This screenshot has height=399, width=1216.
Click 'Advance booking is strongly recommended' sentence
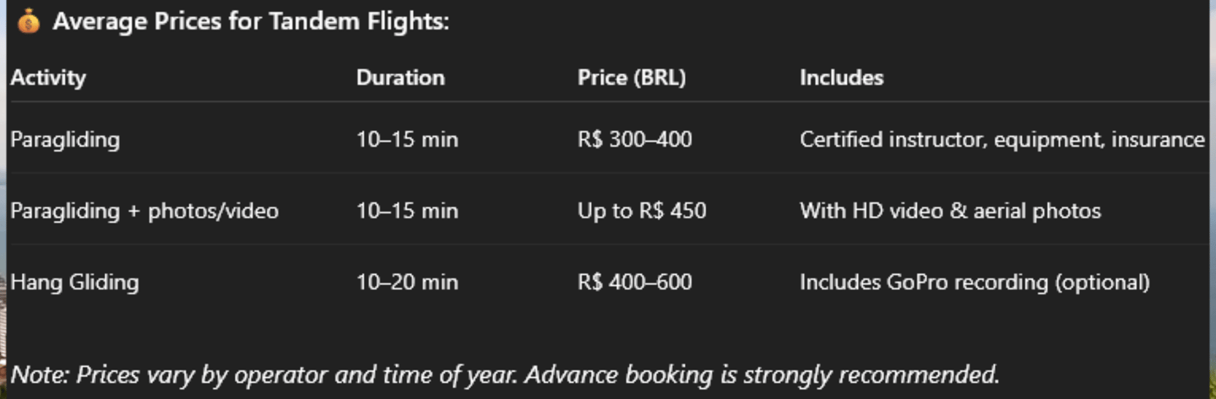click(x=761, y=374)
